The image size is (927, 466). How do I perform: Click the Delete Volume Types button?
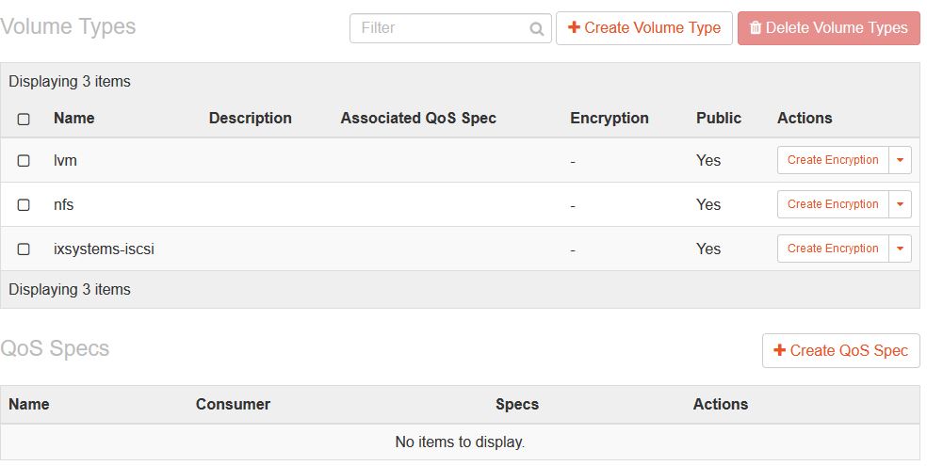(828, 28)
